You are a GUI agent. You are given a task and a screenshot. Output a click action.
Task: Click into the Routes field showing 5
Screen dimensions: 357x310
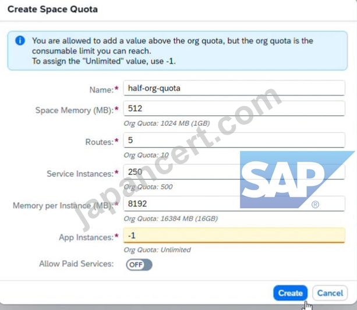[x=234, y=140]
